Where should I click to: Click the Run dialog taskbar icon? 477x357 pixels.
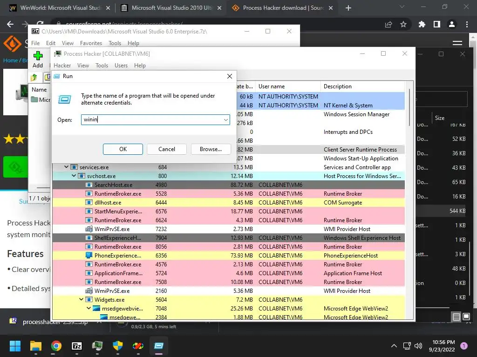coord(159,346)
